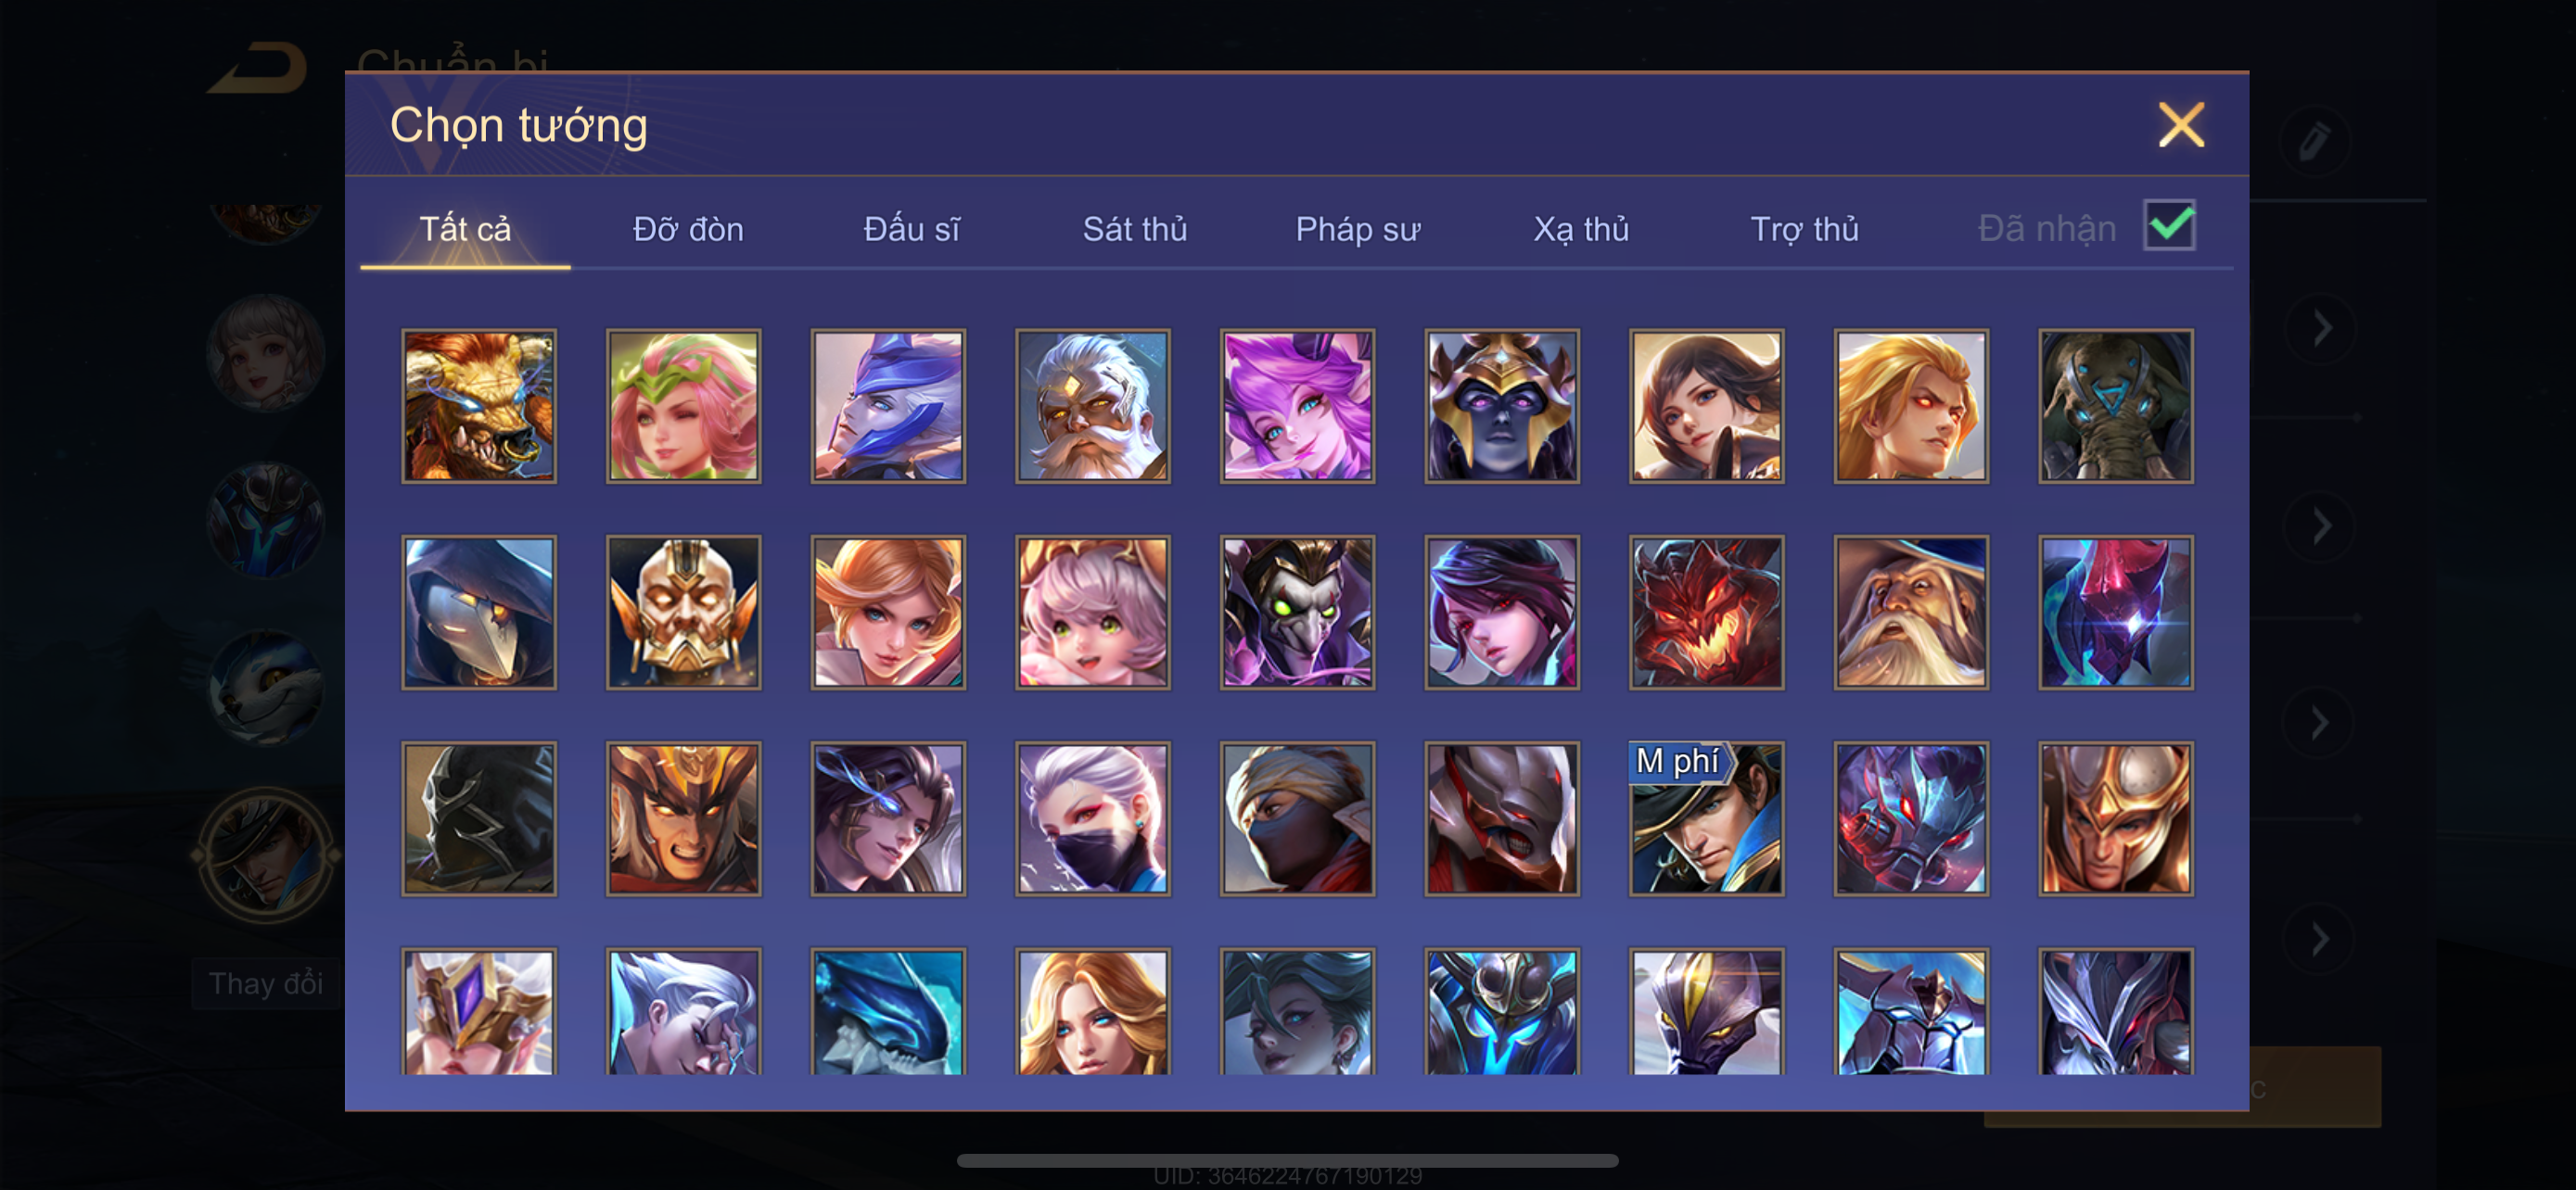Pick the hooded plague-mask hero
The width and height of the screenshot is (2576, 1190).
point(479,613)
